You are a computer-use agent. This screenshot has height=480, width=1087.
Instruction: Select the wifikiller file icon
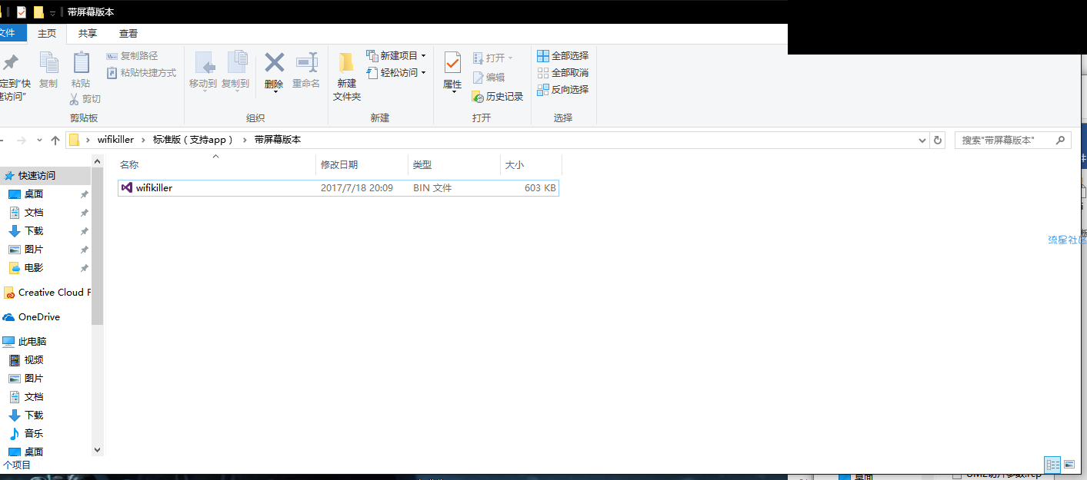click(x=127, y=187)
